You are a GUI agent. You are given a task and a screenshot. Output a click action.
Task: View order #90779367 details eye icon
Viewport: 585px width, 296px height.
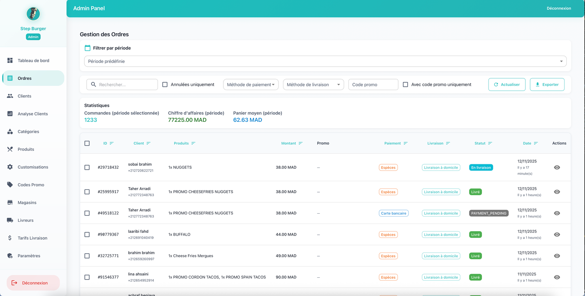coord(557,235)
